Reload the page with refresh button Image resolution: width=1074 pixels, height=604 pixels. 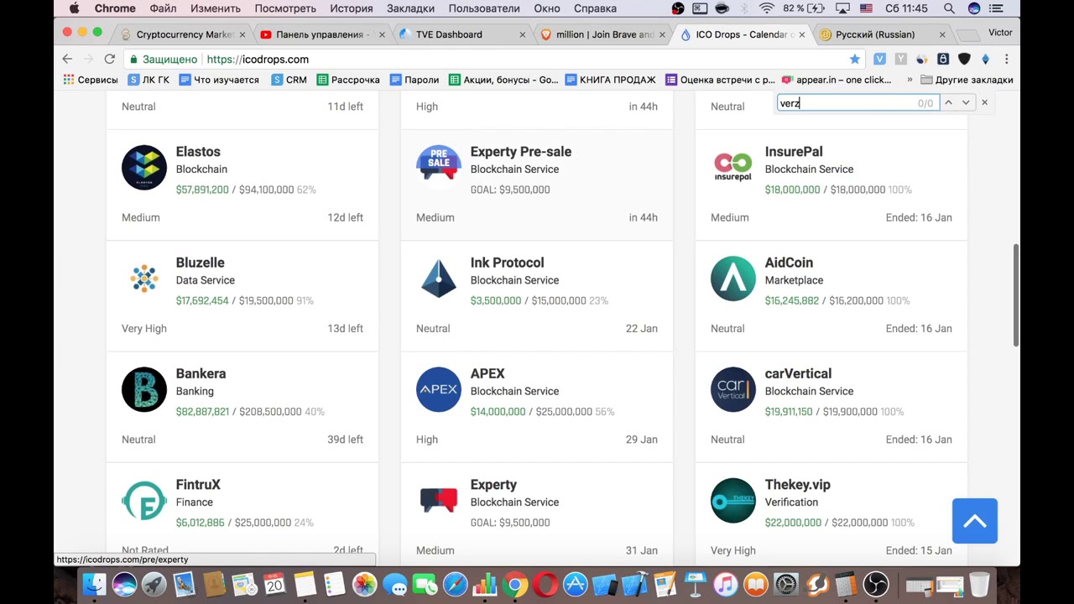pyautogui.click(x=109, y=60)
